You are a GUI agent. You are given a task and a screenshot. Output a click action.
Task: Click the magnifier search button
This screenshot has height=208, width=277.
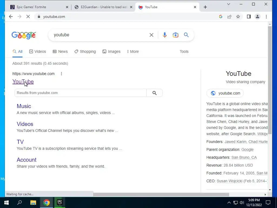(x=186, y=35)
